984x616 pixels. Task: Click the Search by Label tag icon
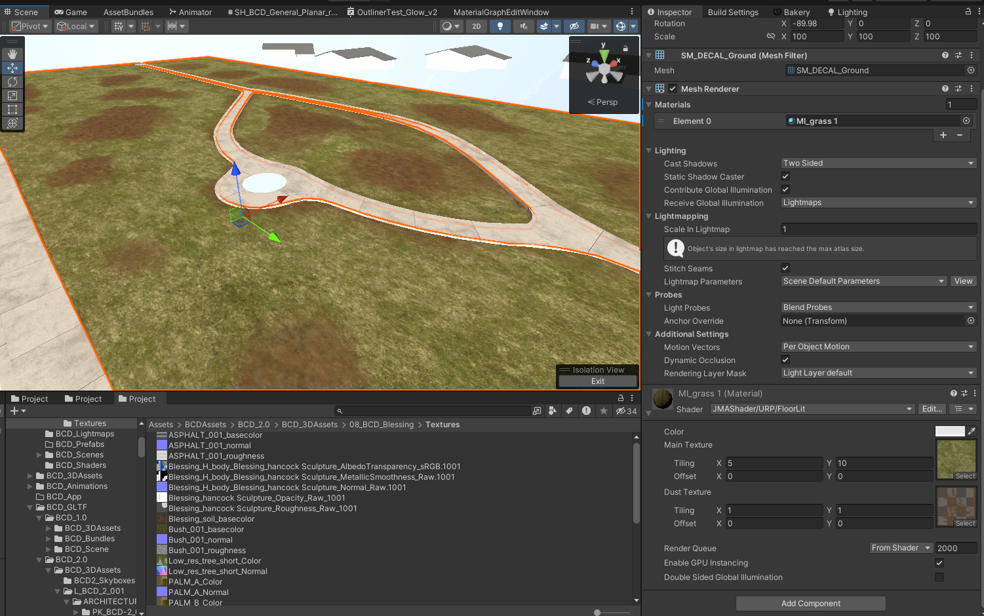[x=569, y=411]
